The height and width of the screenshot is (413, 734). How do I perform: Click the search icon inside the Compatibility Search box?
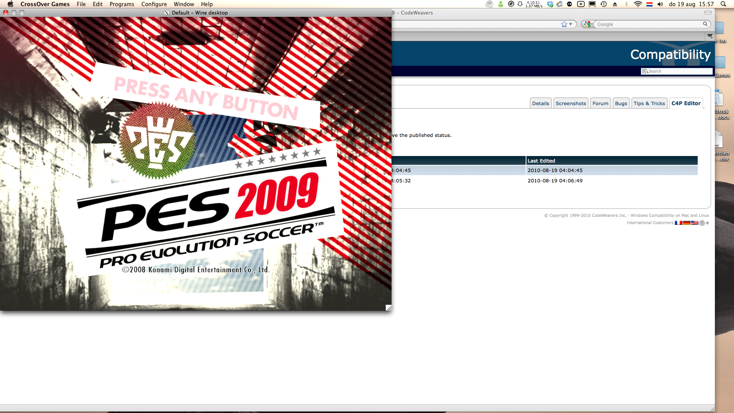(645, 71)
